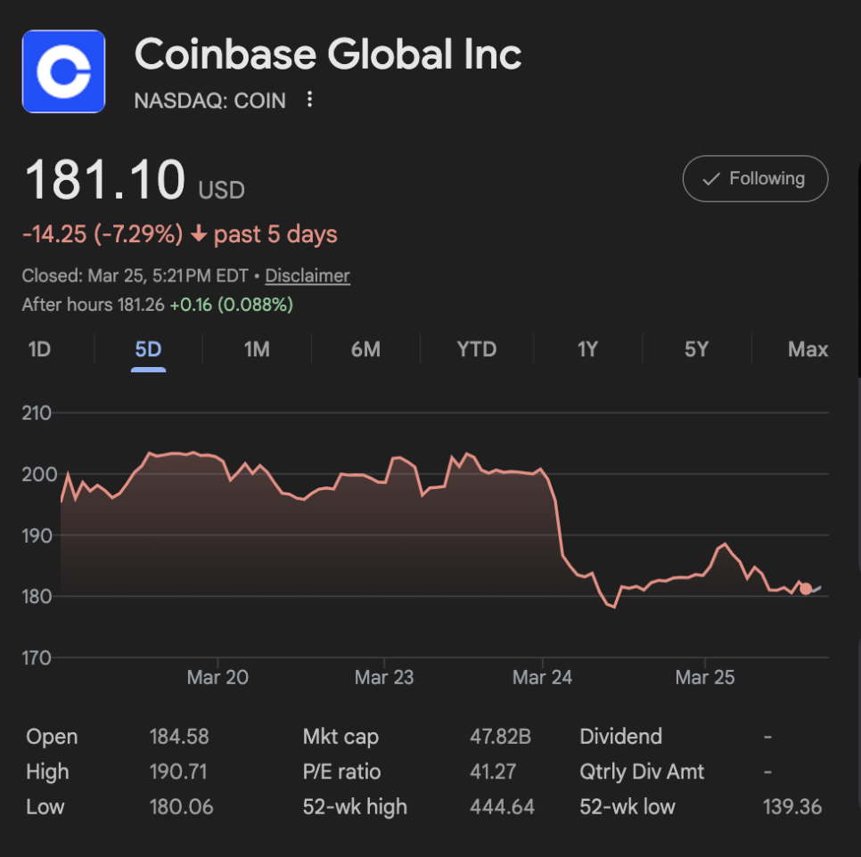Show the 6M chart range
The width and height of the screenshot is (861, 857).
[x=365, y=349]
